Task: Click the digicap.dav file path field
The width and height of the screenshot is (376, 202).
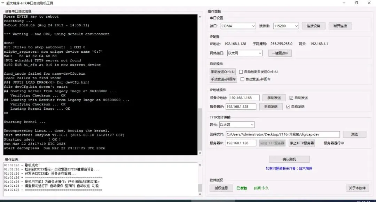Action: (x=283, y=134)
